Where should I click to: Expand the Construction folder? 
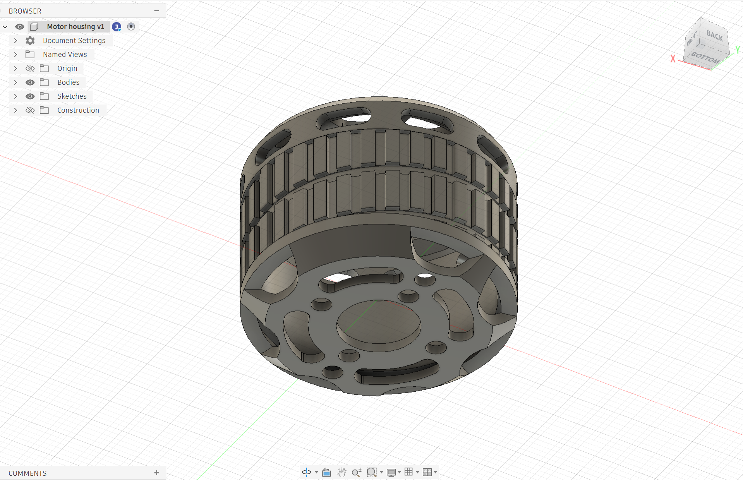point(15,110)
